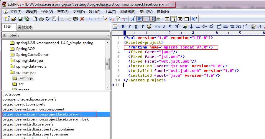Go to a line number

tap(125, 19)
